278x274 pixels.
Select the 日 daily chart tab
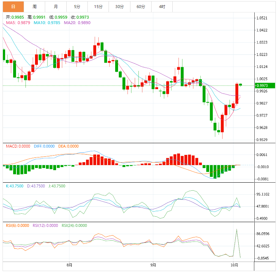click(13, 7)
